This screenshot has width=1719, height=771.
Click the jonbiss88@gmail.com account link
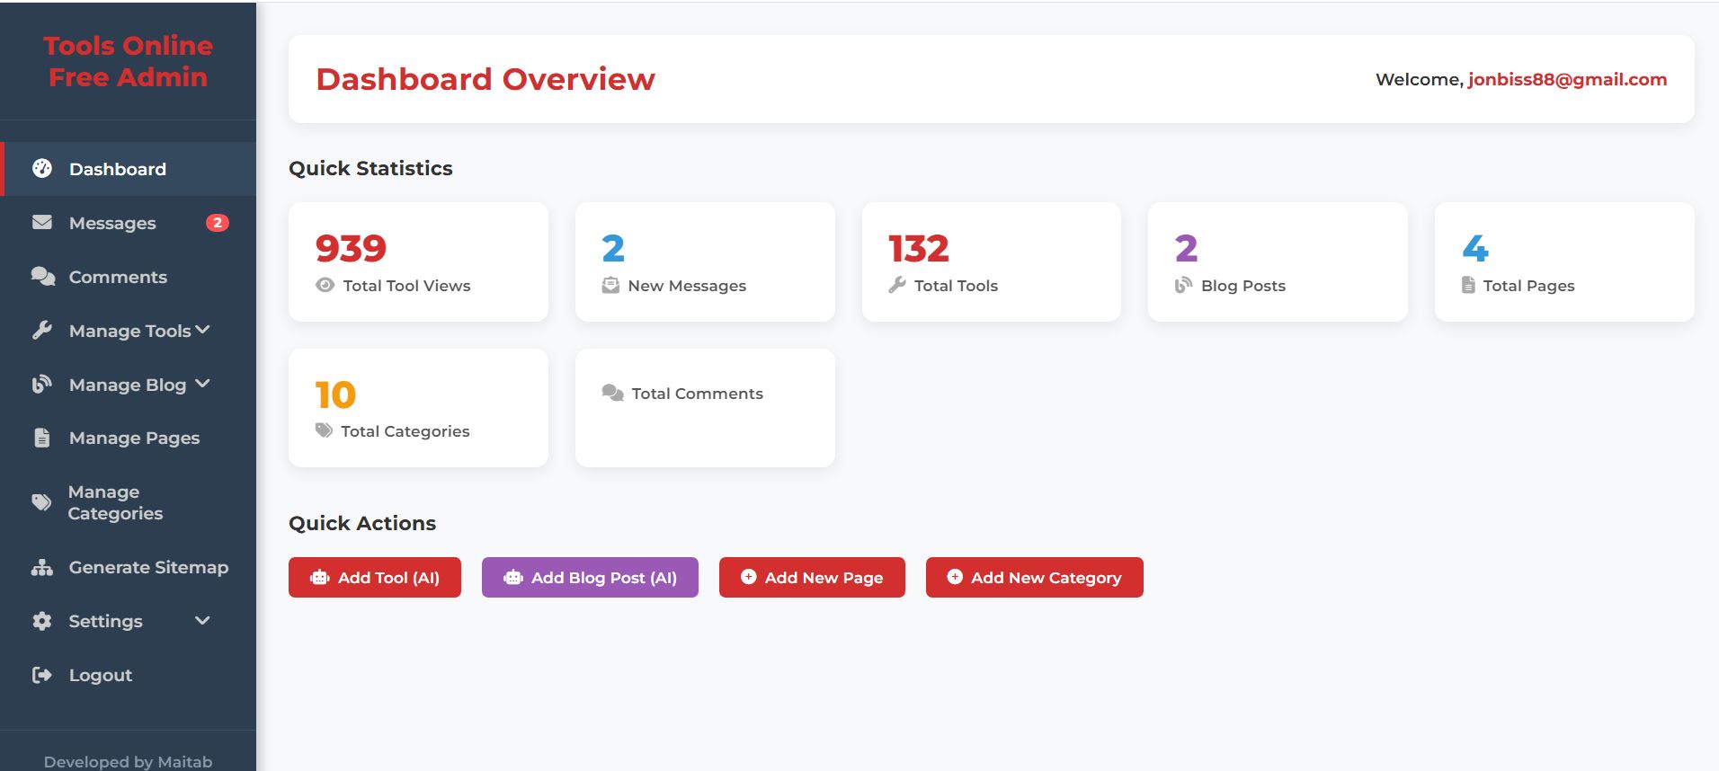click(x=1567, y=79)
